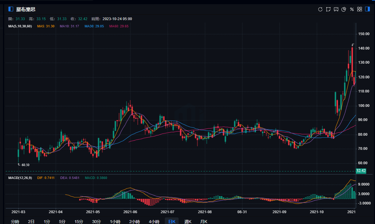The height and width of the screenshot is (224, 375).
Task: Click the pie chart icon
Action: click(344, 9)
